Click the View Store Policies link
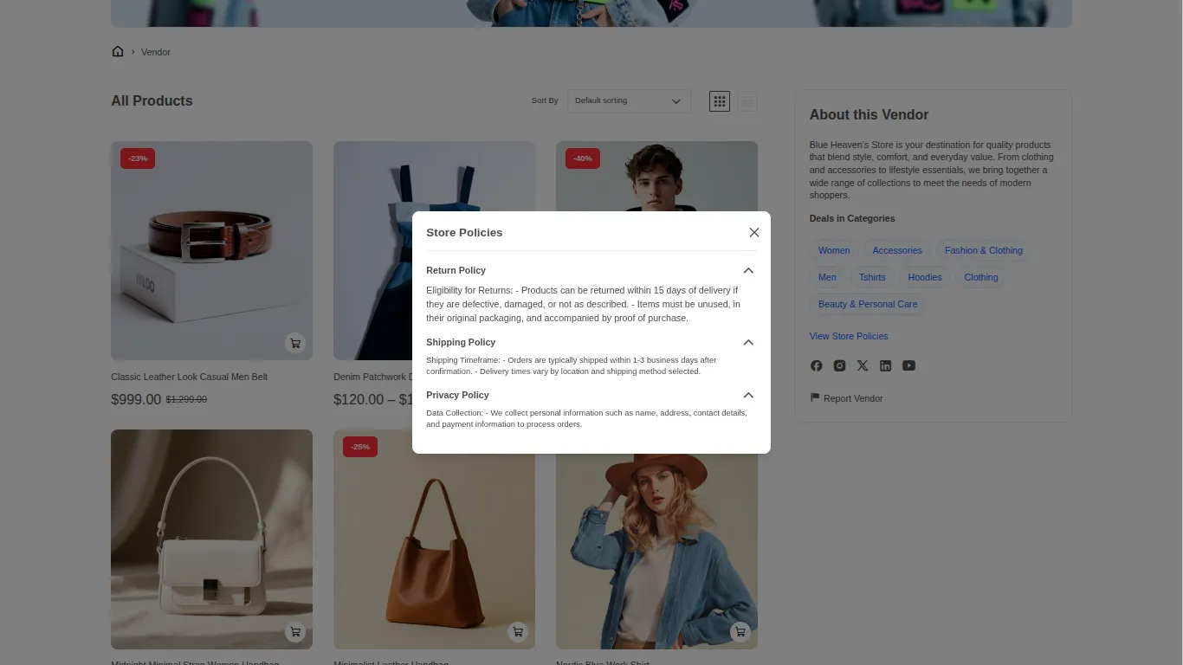 [848, 336]
